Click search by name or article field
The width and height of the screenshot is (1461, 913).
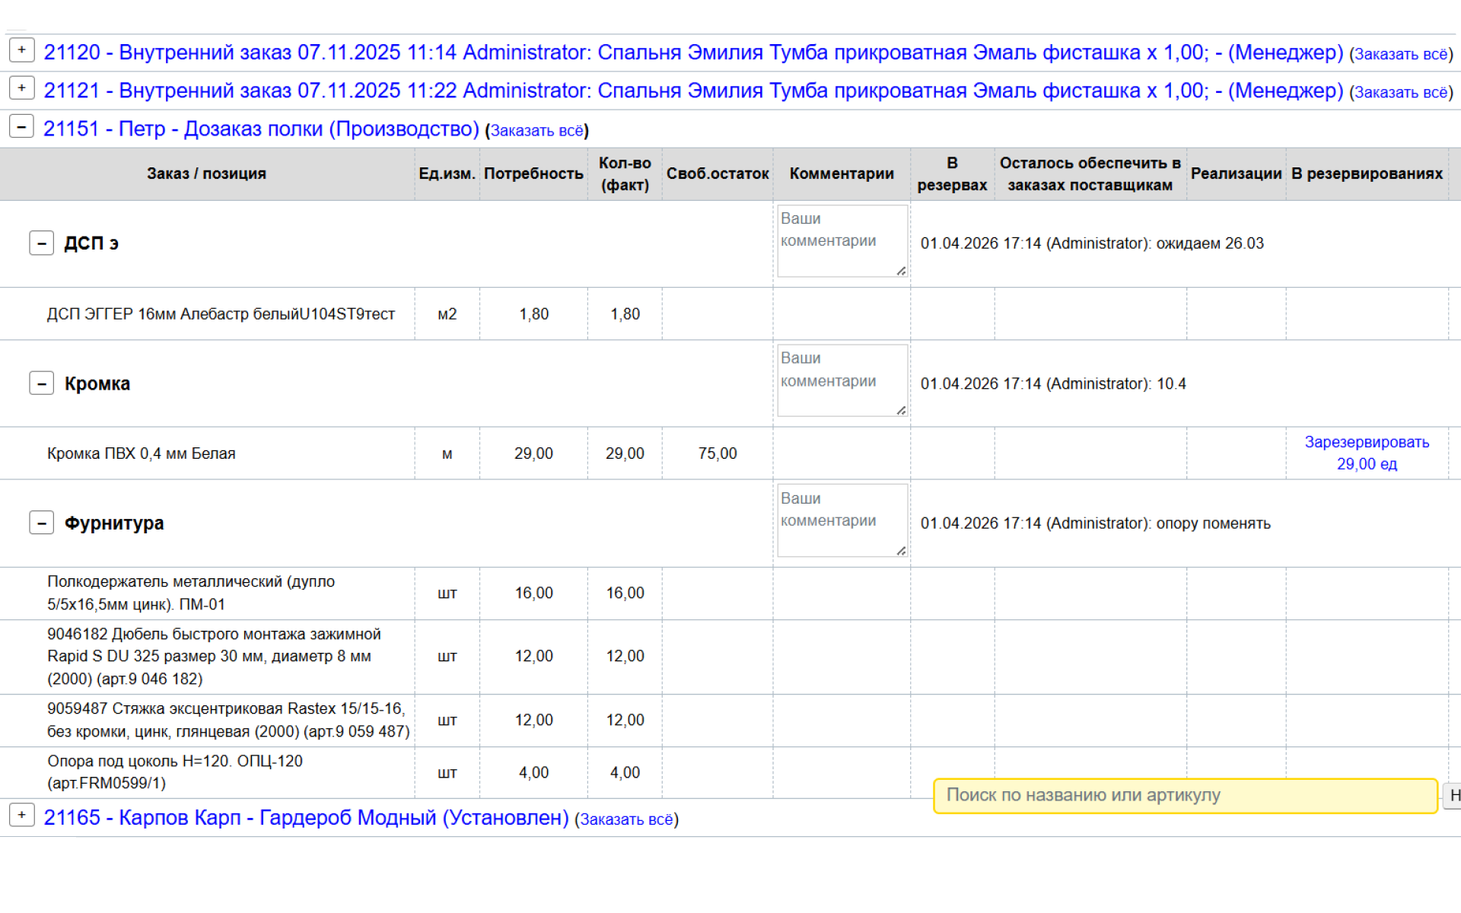point(1185,796)
